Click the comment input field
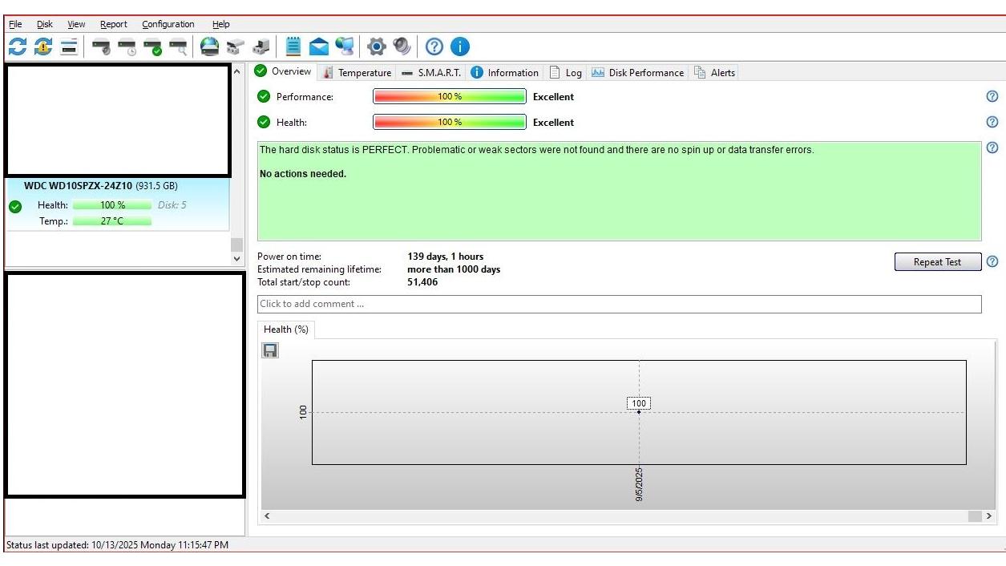This screenshot has width=1006, height=566. (x=619, y=304)
